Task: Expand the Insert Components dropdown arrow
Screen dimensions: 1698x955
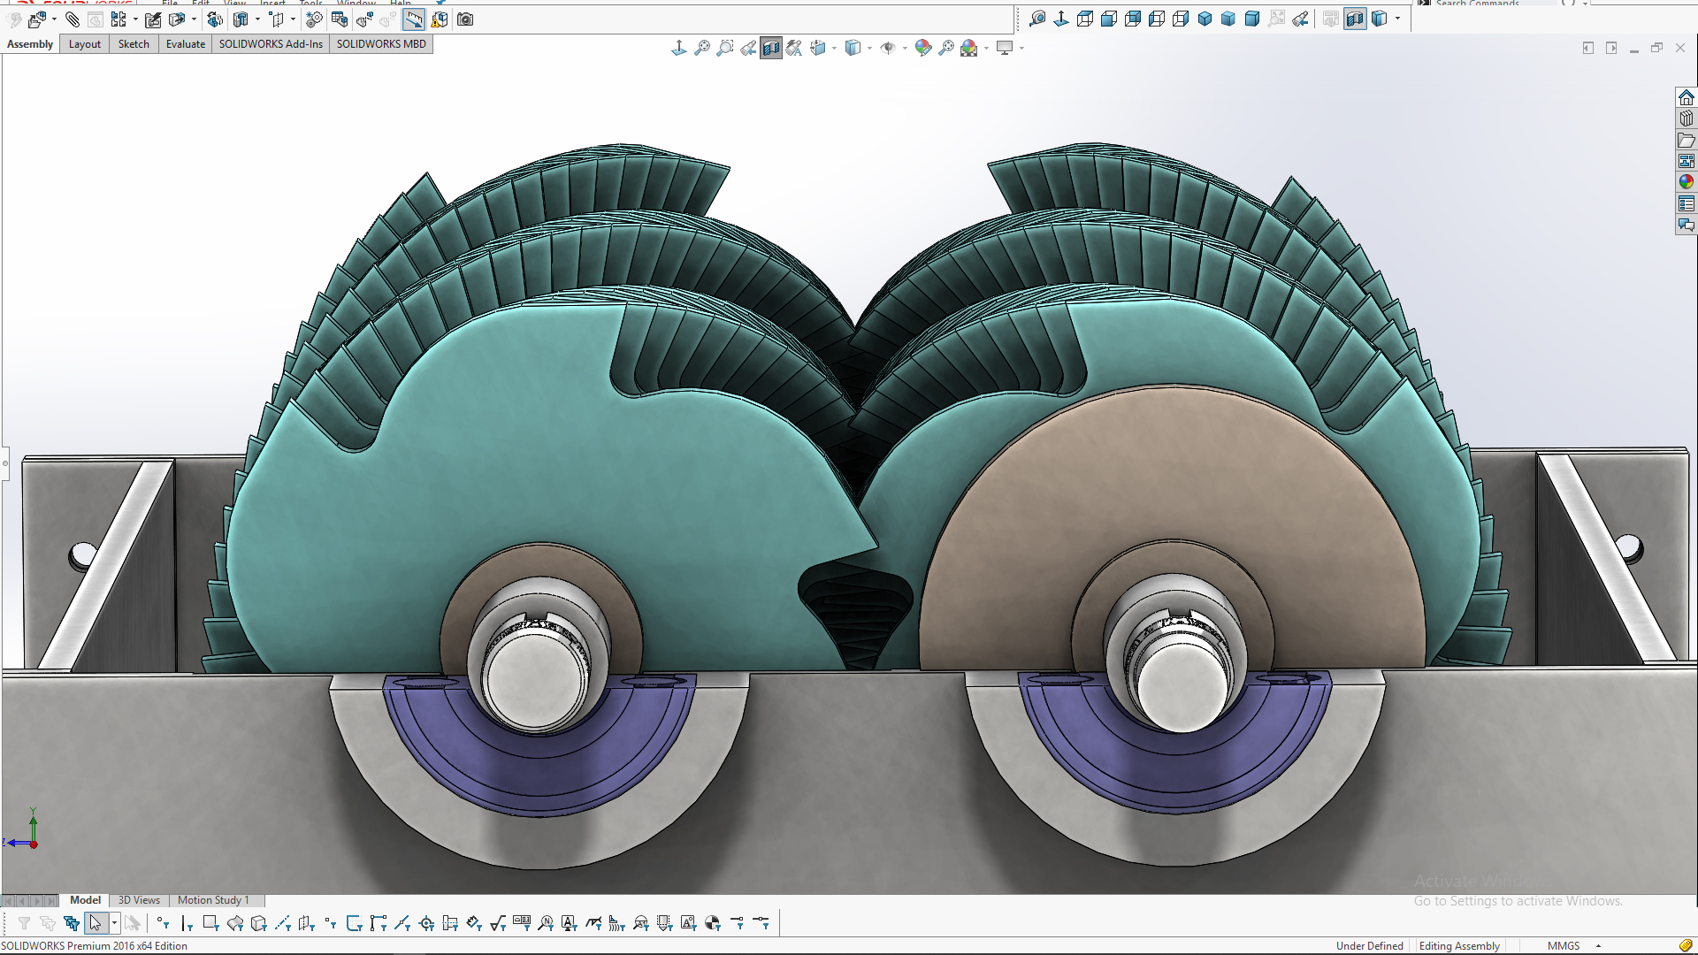Action: pos(54,19)
